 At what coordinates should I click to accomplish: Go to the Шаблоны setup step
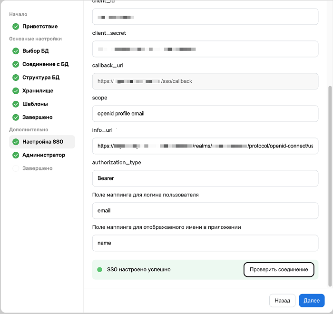tap(35, 104)
